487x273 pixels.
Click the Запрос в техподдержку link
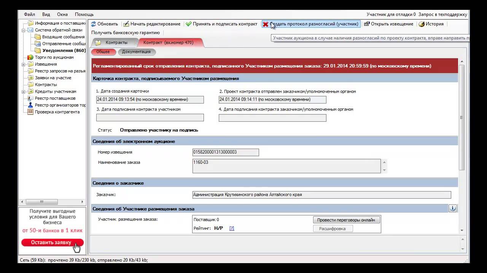[442, 14]
